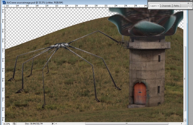Click the ruler origin corner box
The image size is (193, 125).
pyautogui.click(x=4, y=6)
